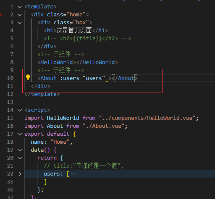Viewport: 215px width, 199px height.
Task: Click the return keyword on line 20
Action: pyautogui.click(x=47, y=158)
